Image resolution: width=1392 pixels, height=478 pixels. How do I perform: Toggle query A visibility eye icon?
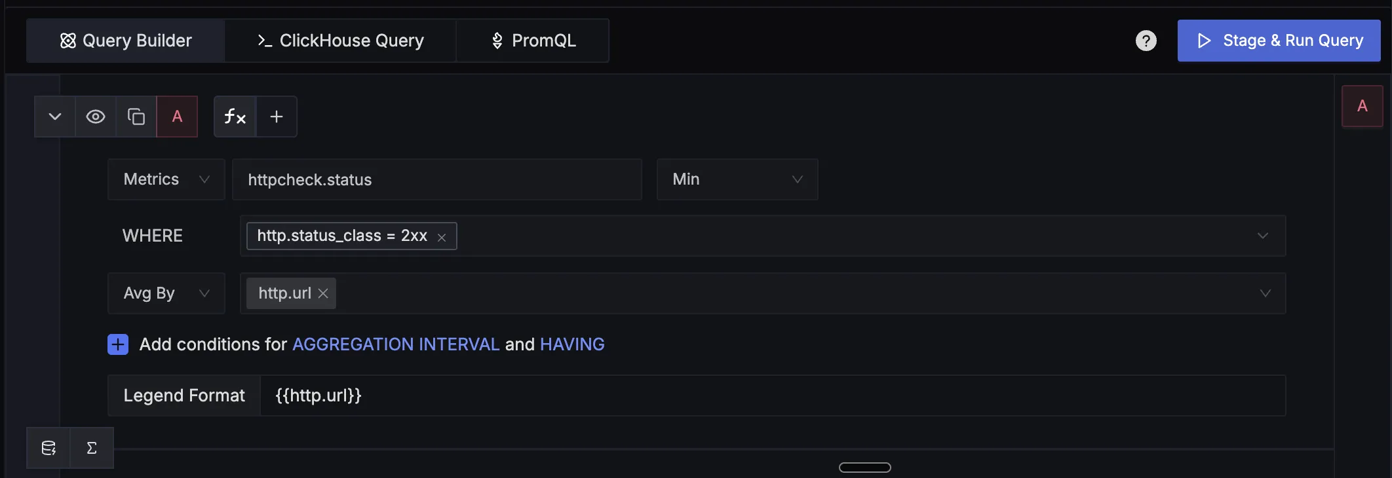click(x=96, y=117)
